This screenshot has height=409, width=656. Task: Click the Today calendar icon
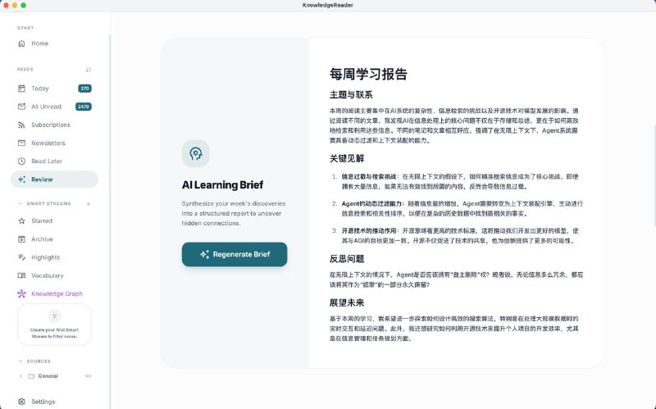[22, 89]
